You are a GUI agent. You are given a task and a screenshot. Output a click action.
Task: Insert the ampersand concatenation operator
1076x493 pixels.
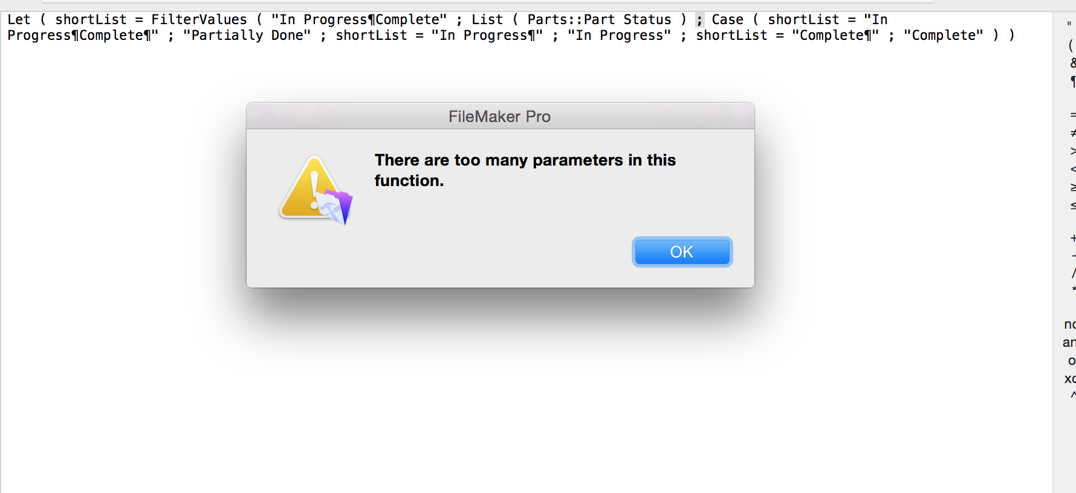(1072, 63)
